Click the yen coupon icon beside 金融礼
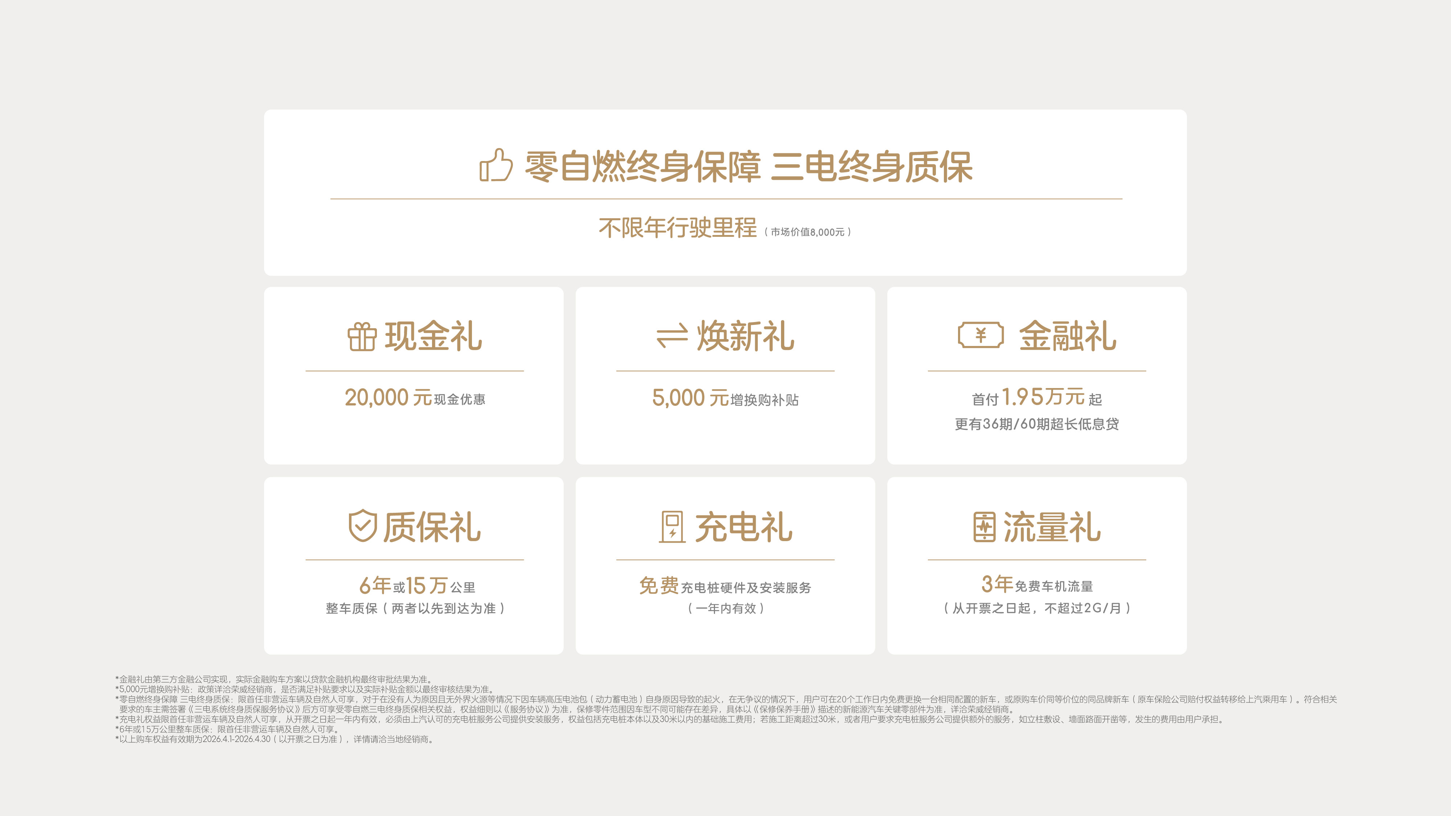 click(x=981, y=335)
